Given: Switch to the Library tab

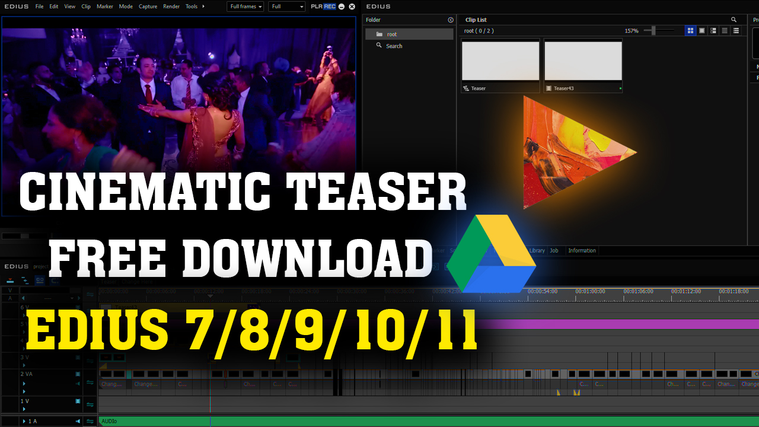Looking at the screenshot, I should tap(537, 251).
